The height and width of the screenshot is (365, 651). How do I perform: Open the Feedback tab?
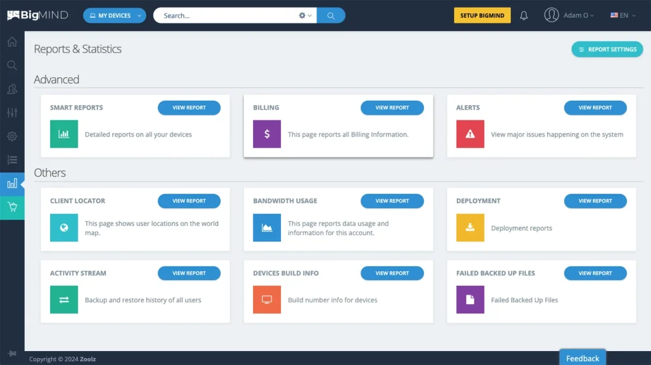(x=582, y=358)
